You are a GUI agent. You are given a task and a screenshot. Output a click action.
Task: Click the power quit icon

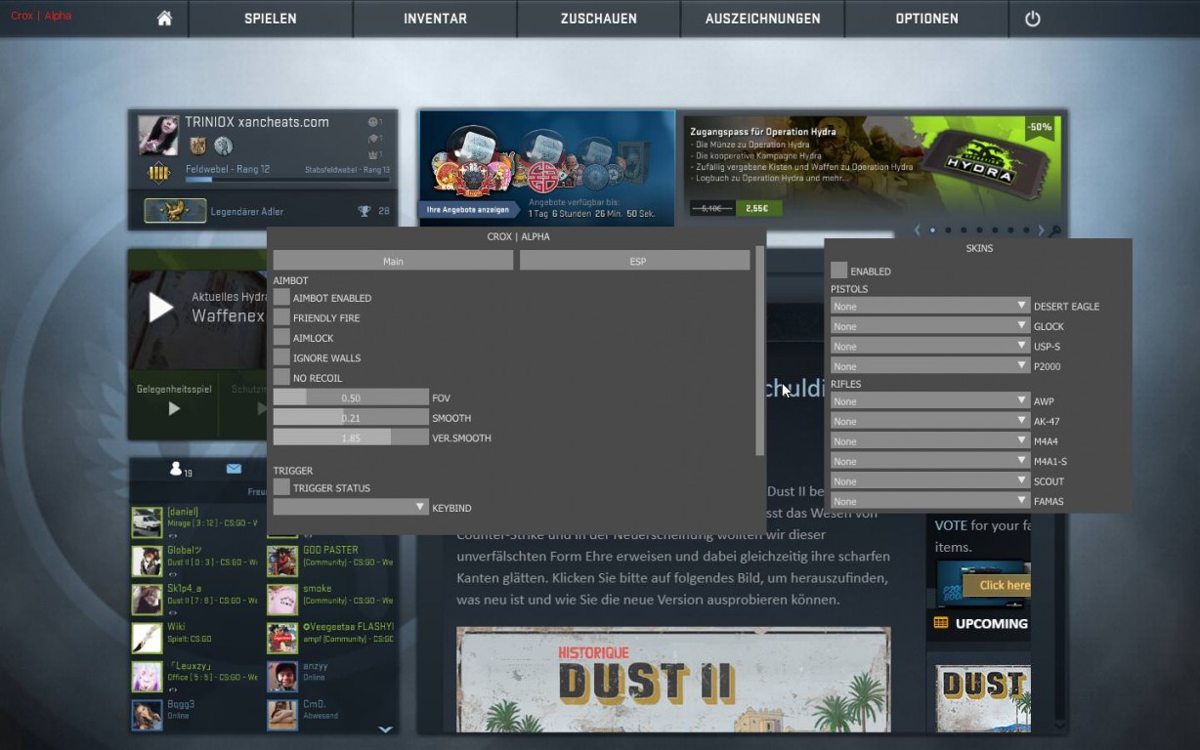point(1032,19)
